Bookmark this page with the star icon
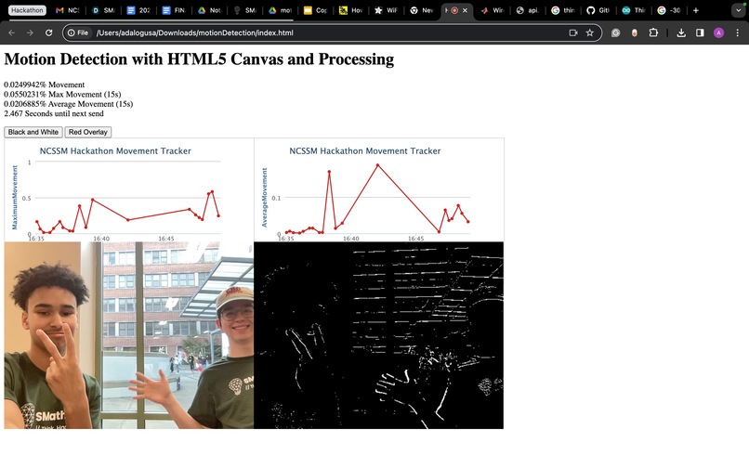This screenshot has width=749, height=468. (x=590, y=32)
